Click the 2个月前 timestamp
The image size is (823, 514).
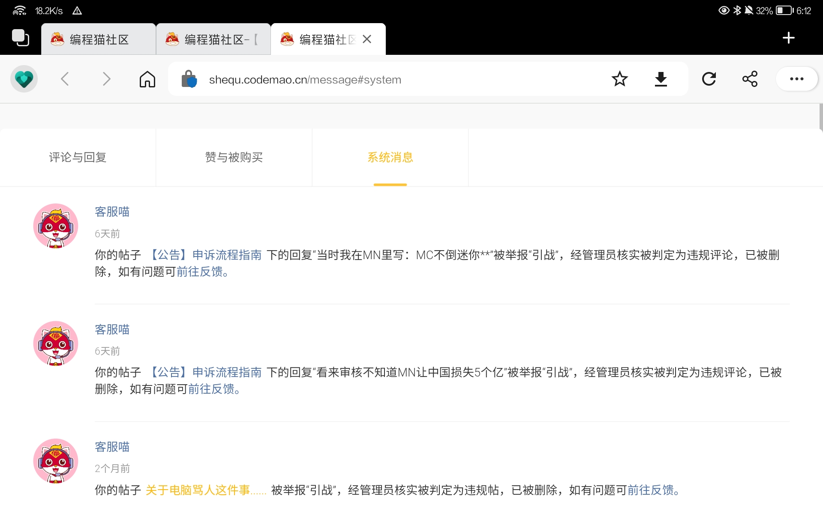112,469
